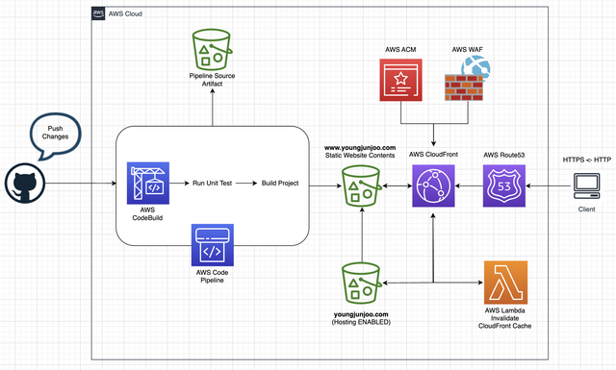
Task: Select the AWS CloudFront icon
Action: (433, 185)
